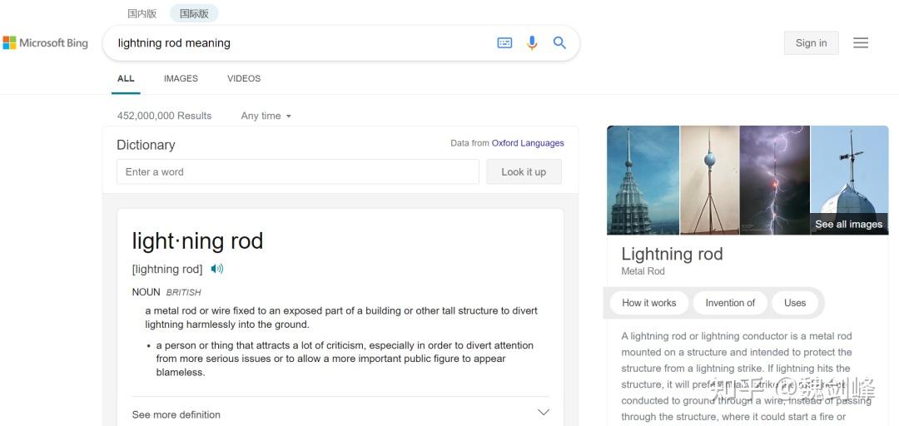Open the IMAGES tab
Image resolution: width=899 pixels, height=426 pixels.
coord(181,78)
